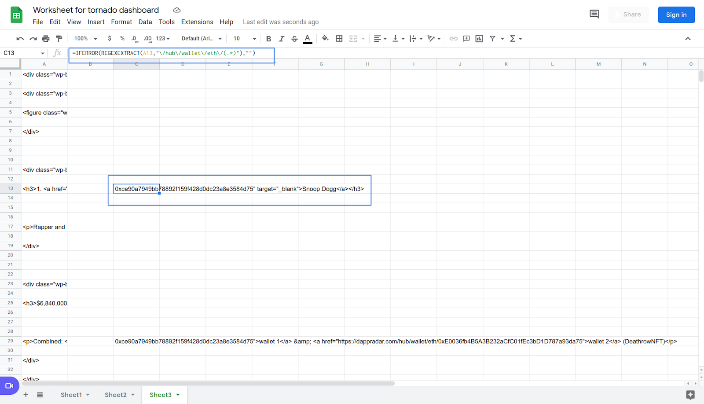Decrease decimal places

tap(135, 39)
